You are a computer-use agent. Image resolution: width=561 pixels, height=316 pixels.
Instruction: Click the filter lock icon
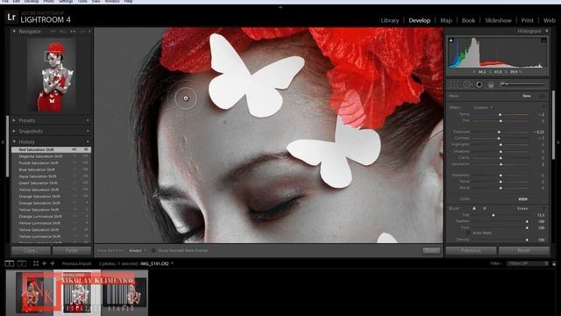click(554, 263)
